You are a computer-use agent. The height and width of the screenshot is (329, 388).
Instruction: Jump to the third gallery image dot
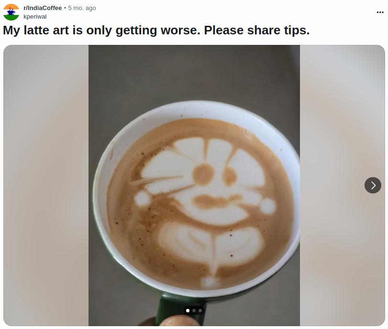(x=200, y=310)
